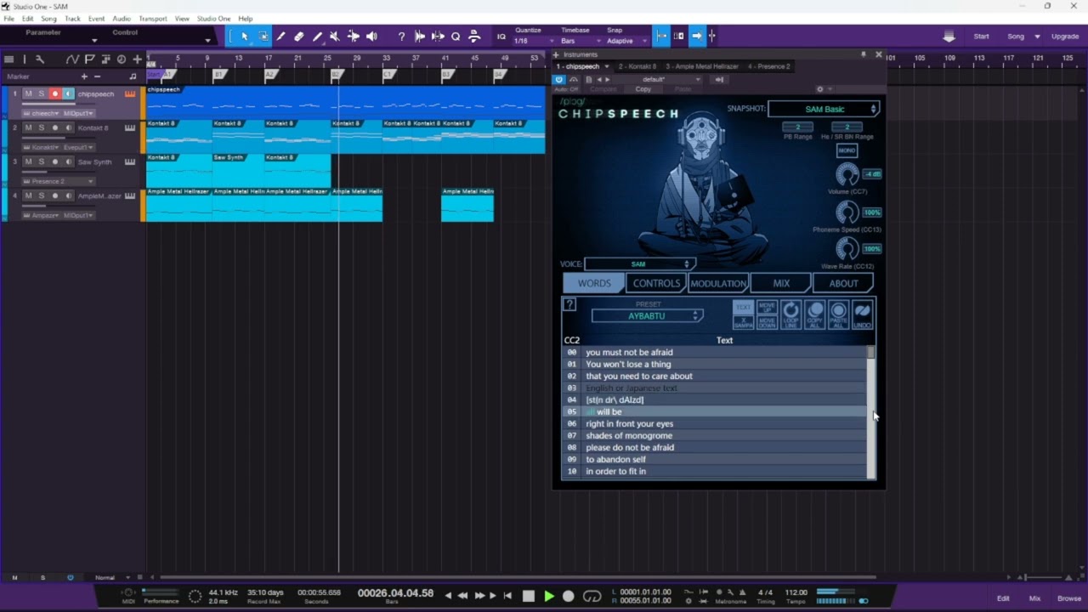1088x612 pixels.
Task: Click the Add Tracks plus icon
Action: coord(137,59)
